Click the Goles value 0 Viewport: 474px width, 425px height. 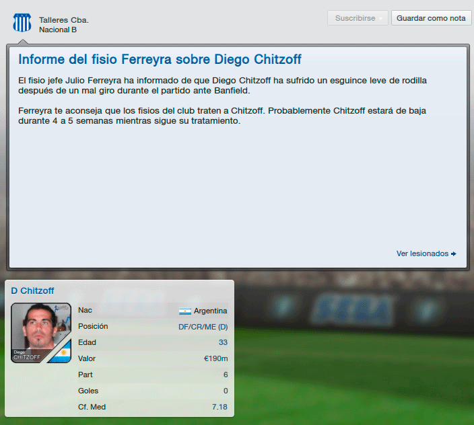[226, 391]
